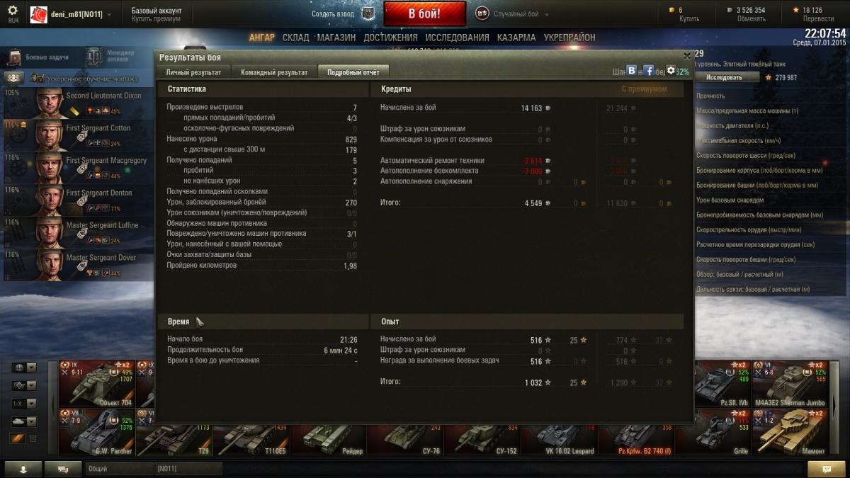Select the Grille tank in carousel
Image resolution: width=850 pixels, height=478 pixels.
point(713,431)
